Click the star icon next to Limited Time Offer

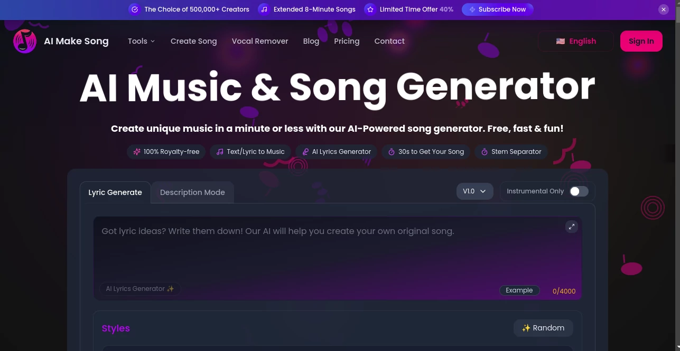coord(370,9)
